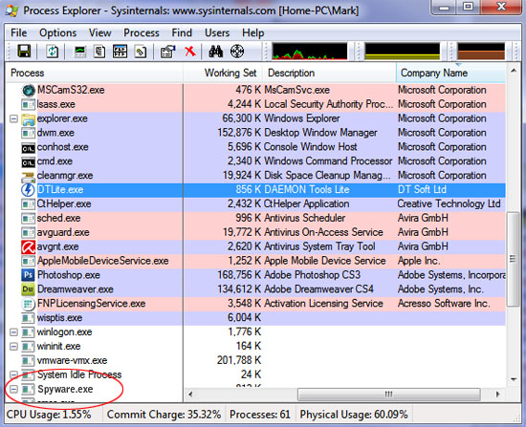Click the Refresh Now toolbar icon
This screenshot has width=526, height=427.
pyautogui.click(x=53, y=52)
